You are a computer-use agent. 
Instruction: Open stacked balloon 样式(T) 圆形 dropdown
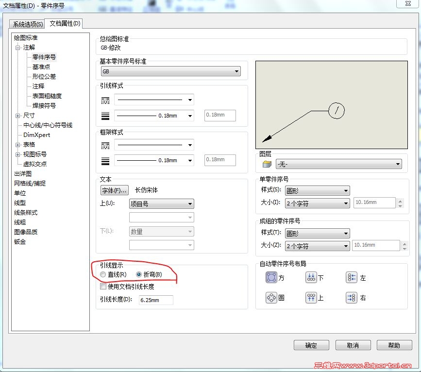coord(318,234)
